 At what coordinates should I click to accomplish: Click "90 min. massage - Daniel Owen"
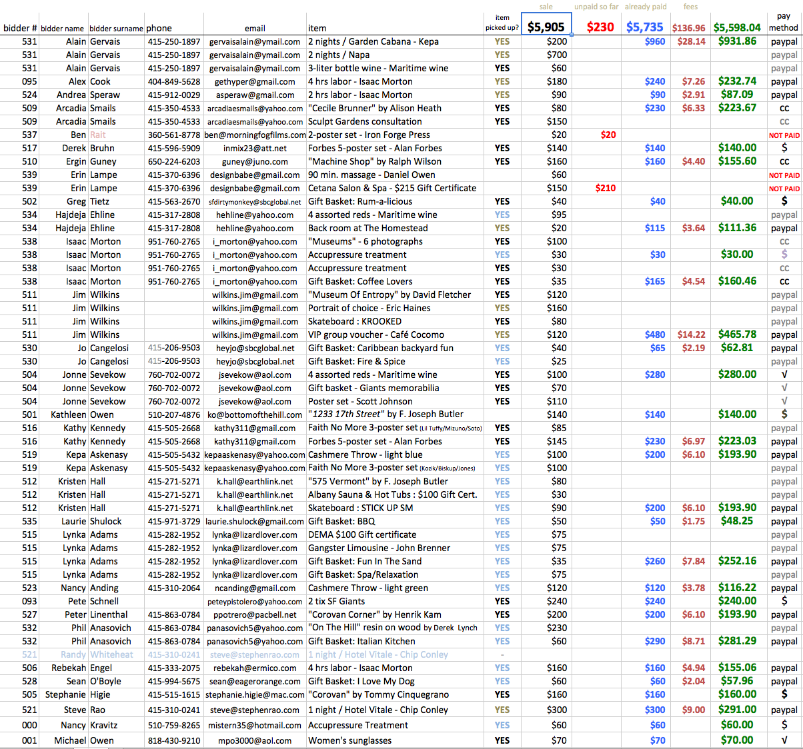(x=371, y=175)
